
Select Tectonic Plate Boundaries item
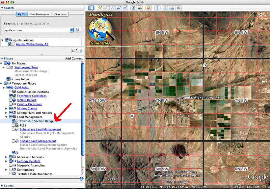point(35,174)
